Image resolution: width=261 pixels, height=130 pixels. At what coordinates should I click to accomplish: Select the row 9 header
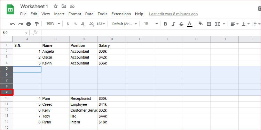pos(7,92)
